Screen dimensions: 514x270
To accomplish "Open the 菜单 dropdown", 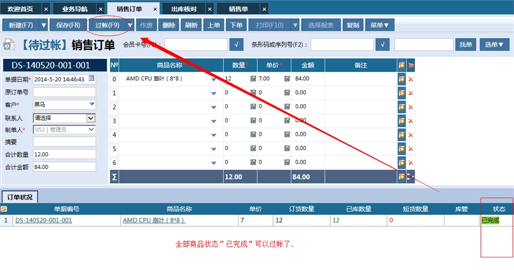I will (379, 25).
